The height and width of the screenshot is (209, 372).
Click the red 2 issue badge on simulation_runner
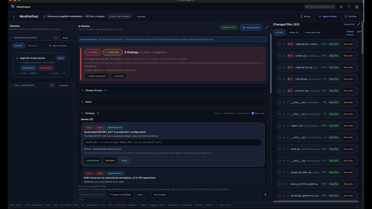click(290, 44)
